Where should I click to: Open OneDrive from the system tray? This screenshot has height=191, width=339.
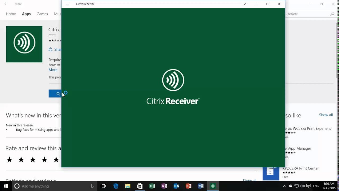click(x=291, y=186)
